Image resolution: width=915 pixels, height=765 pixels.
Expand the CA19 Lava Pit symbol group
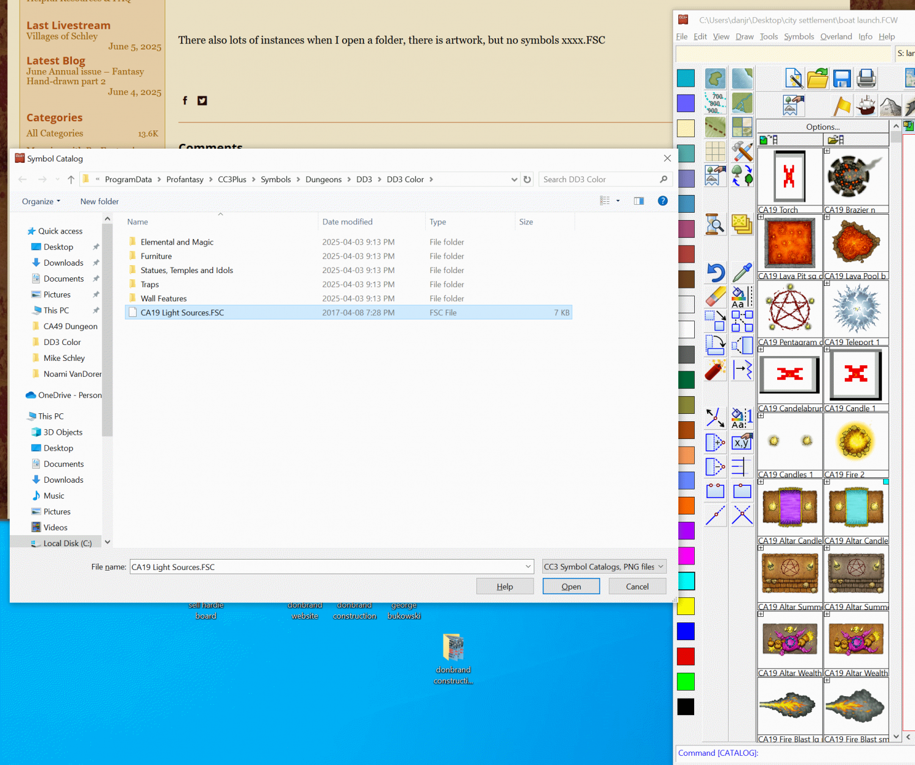[761, 217]
